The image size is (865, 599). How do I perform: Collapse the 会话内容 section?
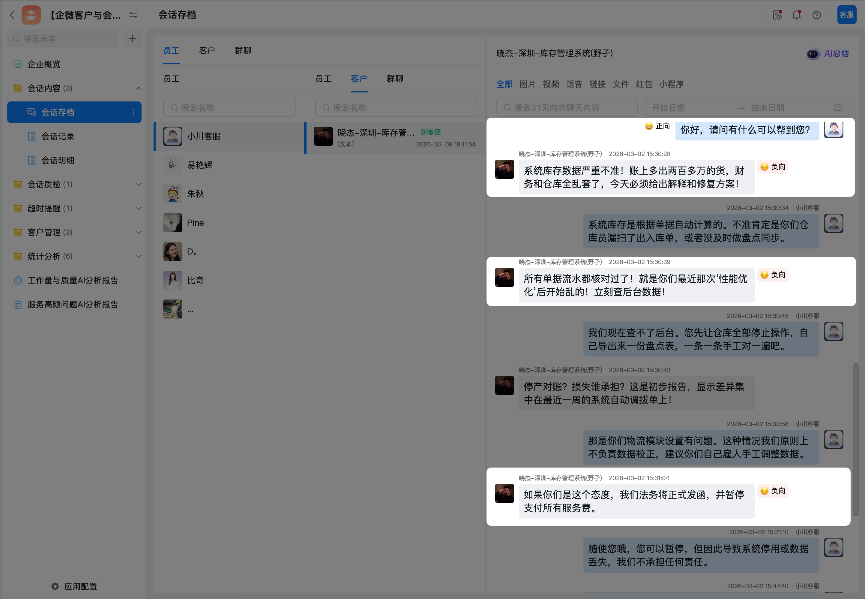pyautogui.click(x=138, y=88)
